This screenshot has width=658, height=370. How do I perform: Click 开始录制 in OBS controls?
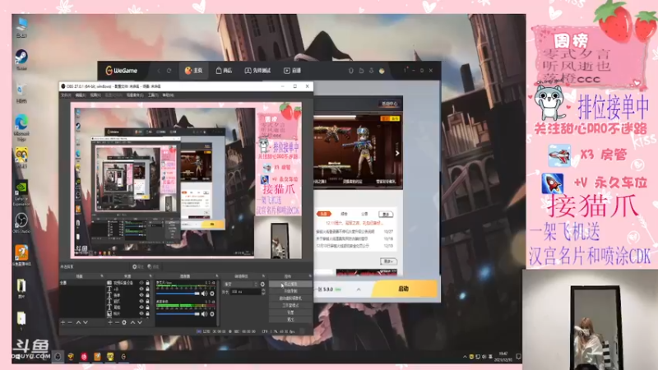pyautogui.click(x=290, y=291)
